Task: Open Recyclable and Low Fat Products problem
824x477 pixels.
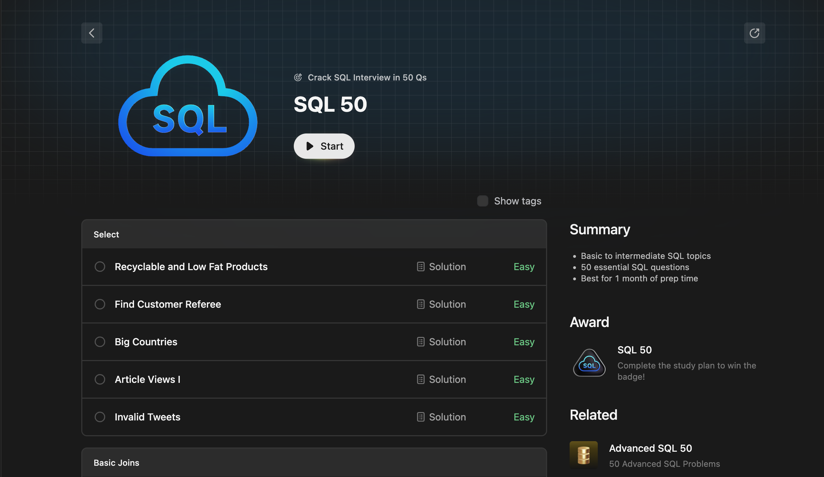Action: tap(191, 267)
